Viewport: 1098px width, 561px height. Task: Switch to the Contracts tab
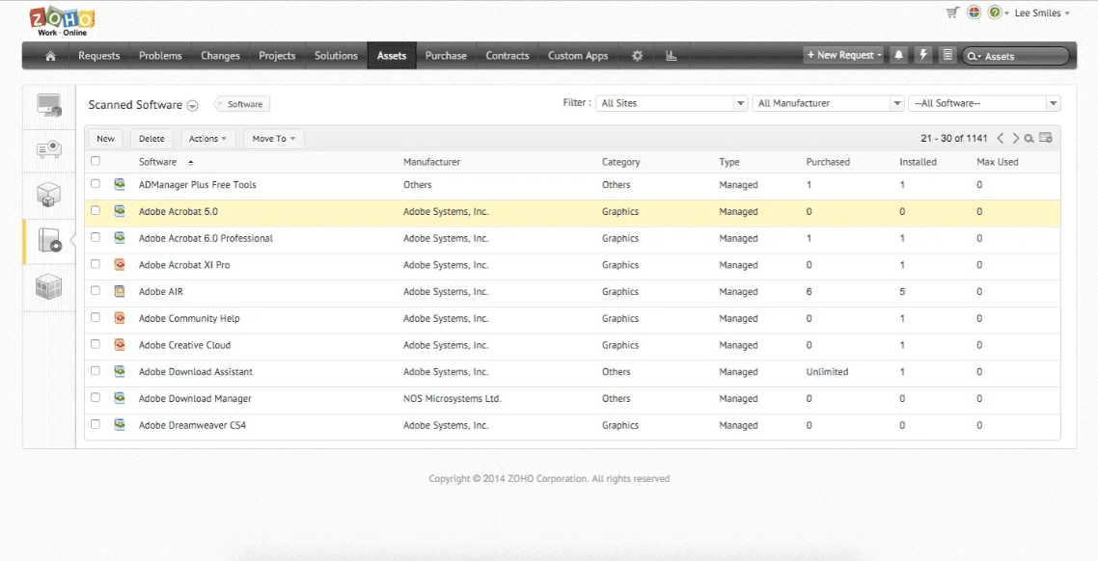507,56
